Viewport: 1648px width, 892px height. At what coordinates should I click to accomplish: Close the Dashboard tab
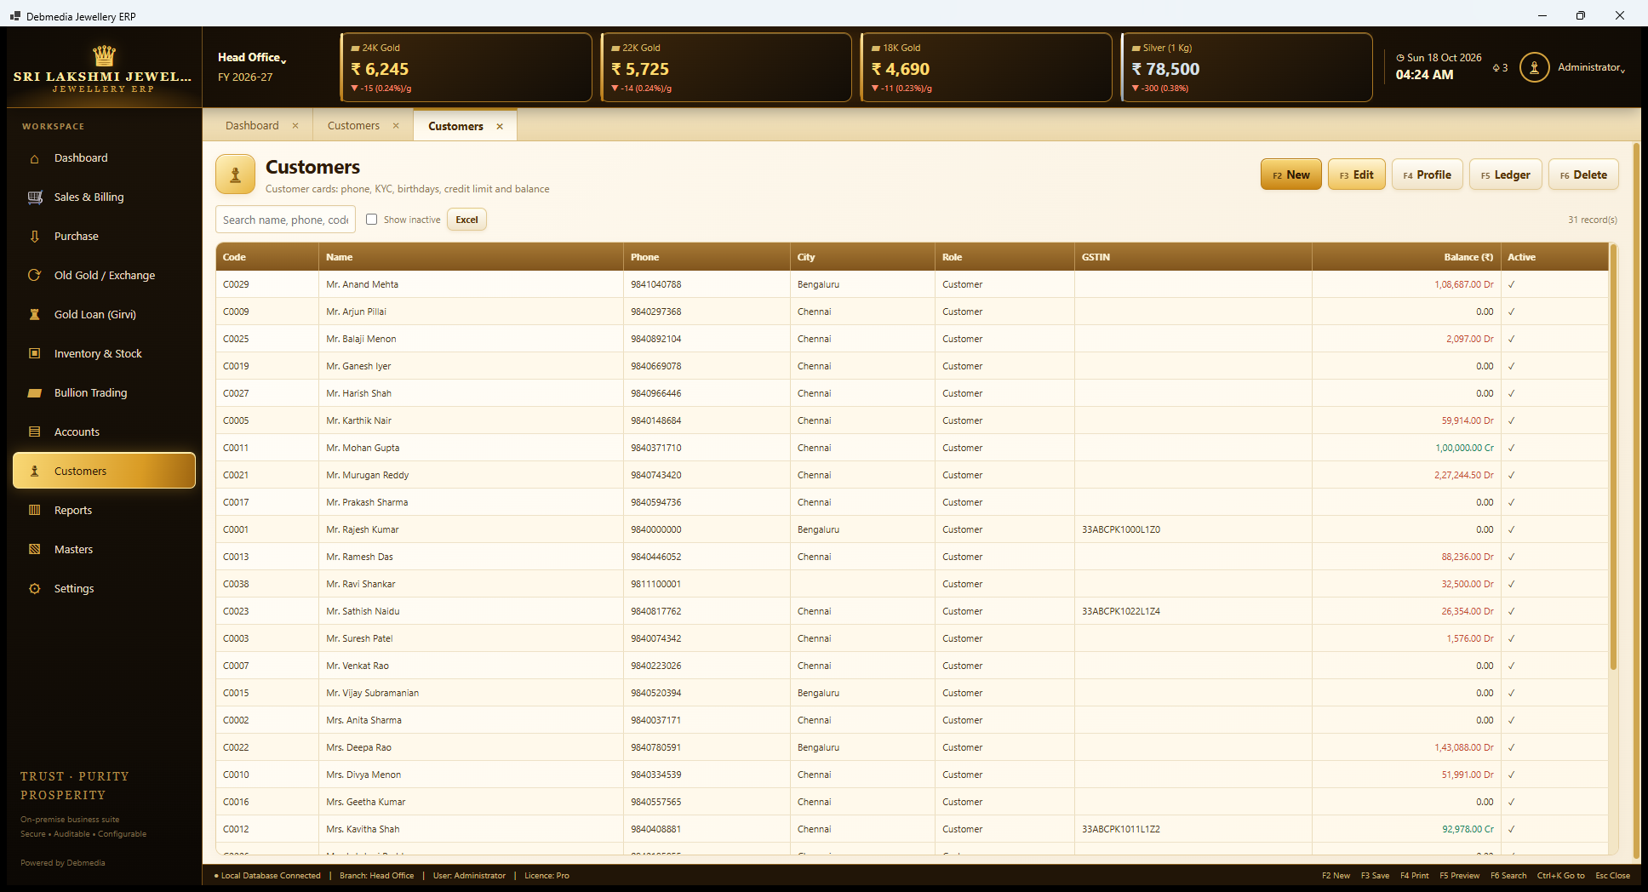tap(295, 126)
